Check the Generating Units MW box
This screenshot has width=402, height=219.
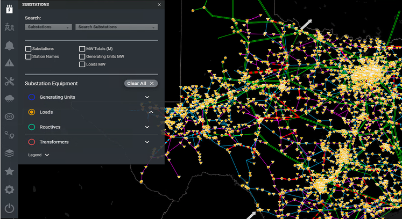tap(82, 56)
